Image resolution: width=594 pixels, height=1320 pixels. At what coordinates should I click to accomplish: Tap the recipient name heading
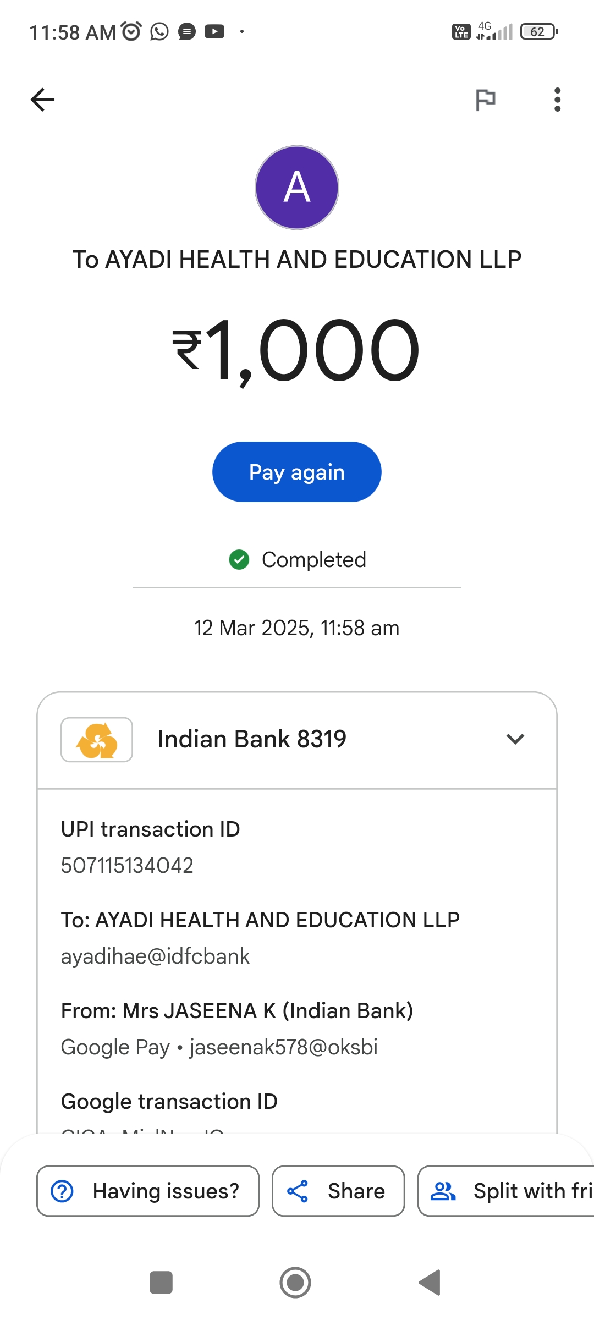pos(297,260)
